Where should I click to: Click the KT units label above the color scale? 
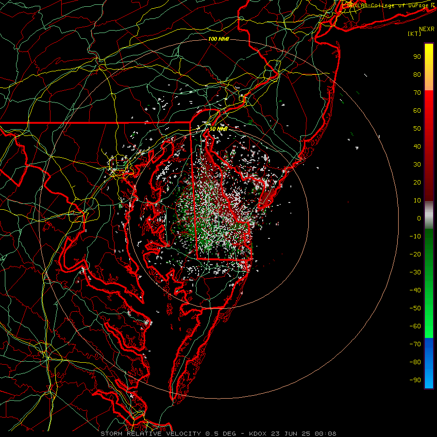coord(415,34)
